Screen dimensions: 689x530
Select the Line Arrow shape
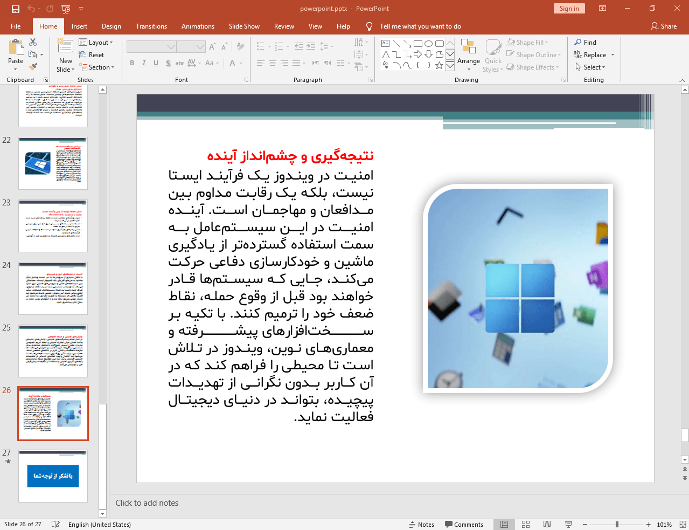pos(407,44)
